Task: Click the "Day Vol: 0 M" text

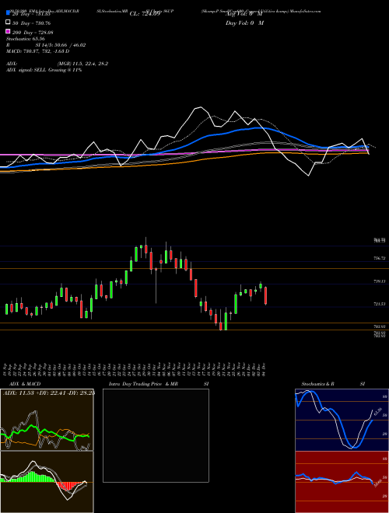Action: [x=244, y=23]
